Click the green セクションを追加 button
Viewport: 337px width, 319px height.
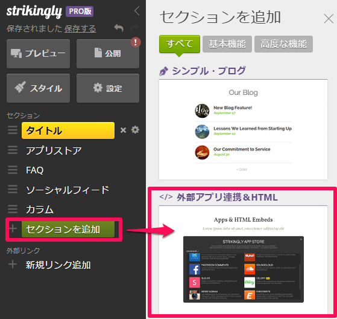click(68, 229)
